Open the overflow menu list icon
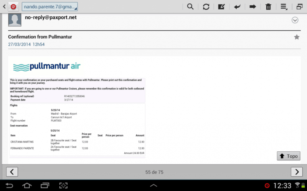The image size is (307, 191). coord(284,7)
